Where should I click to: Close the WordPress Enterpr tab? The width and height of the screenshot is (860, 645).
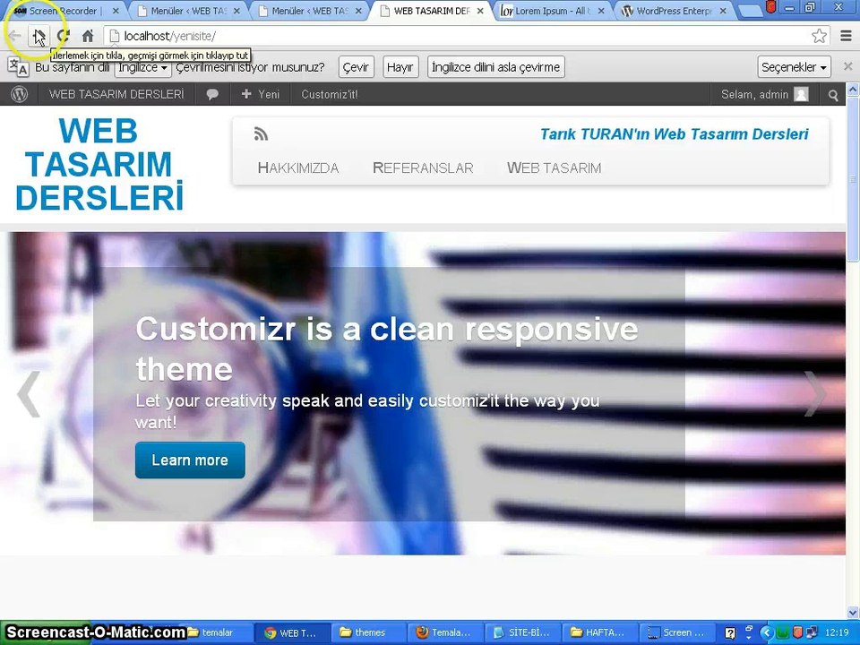point(723,11)
